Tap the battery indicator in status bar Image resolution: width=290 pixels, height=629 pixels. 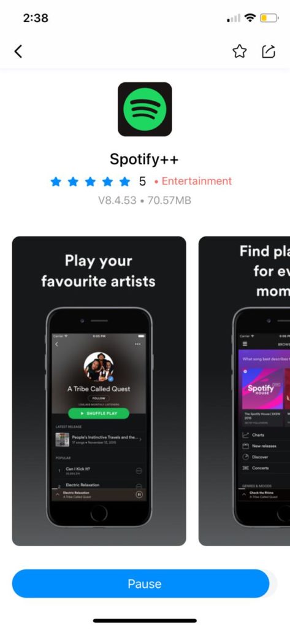pyautogui.click(x=269, y=18)
